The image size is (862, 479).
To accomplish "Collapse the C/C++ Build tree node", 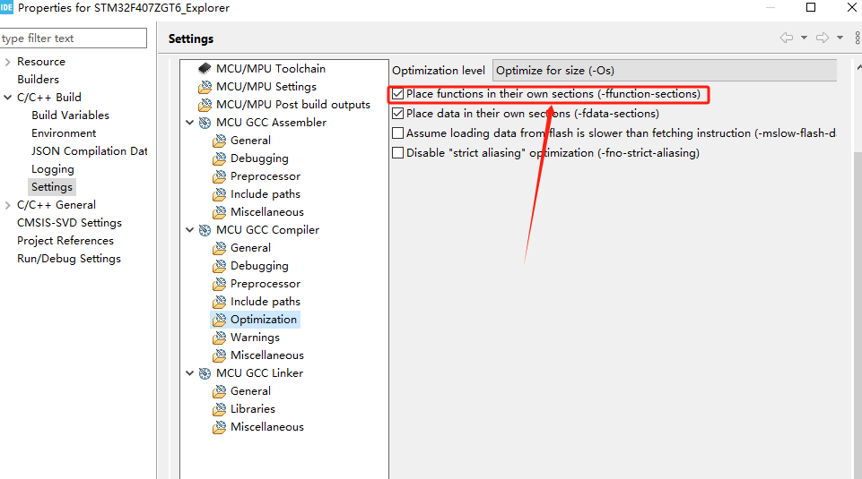I will coord(8,98).
